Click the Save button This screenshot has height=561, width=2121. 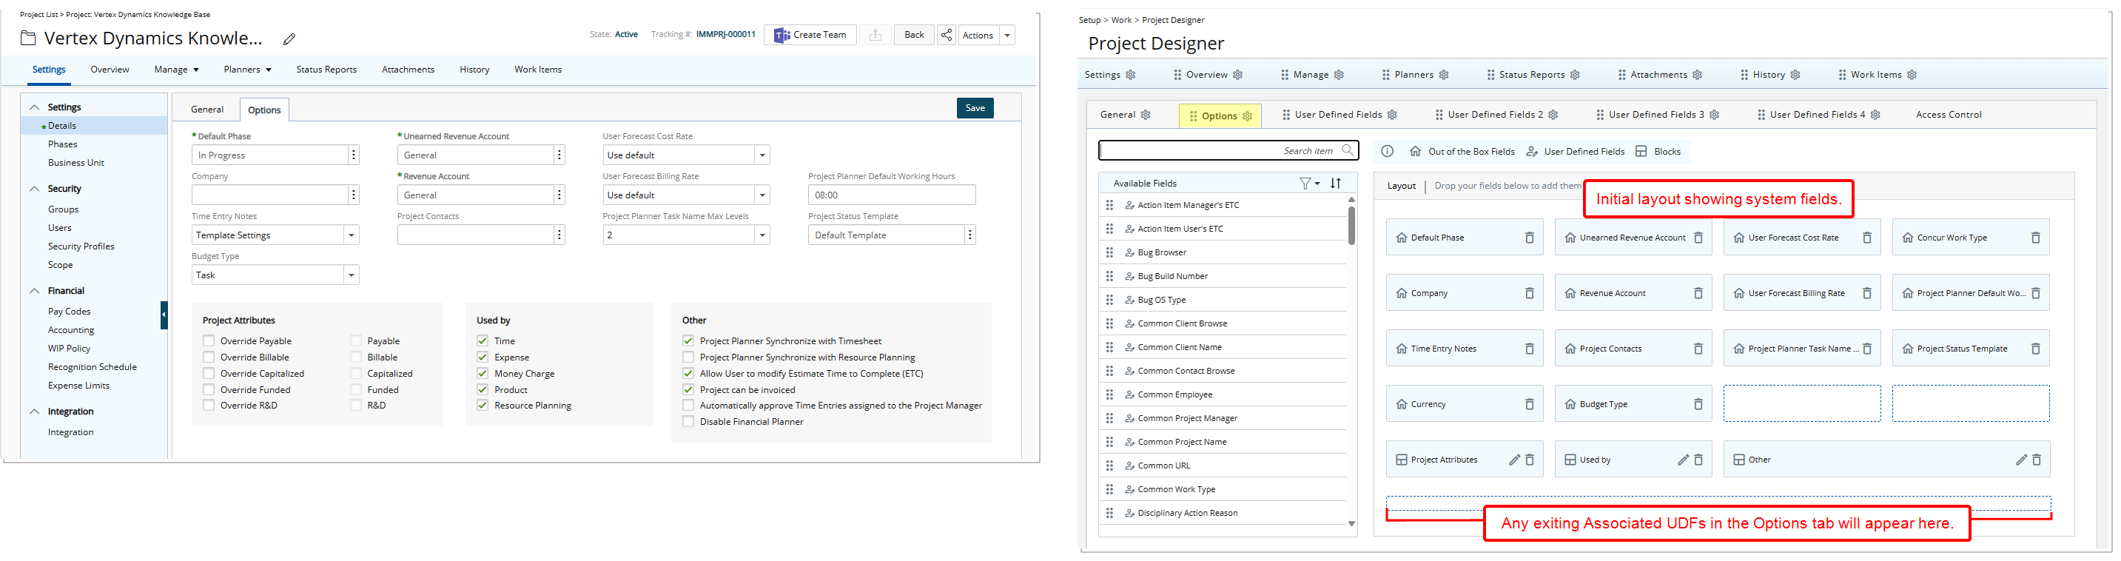click(975, 108)
